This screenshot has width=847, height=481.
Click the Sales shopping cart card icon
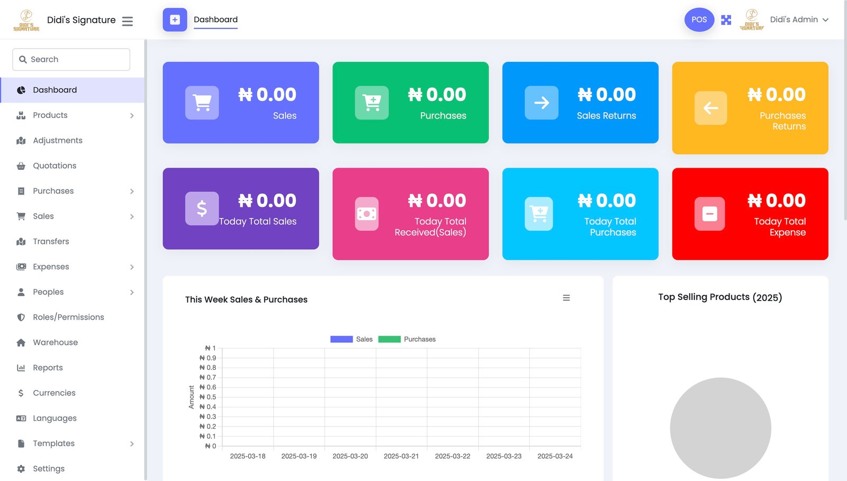click(x=202, y=103)
